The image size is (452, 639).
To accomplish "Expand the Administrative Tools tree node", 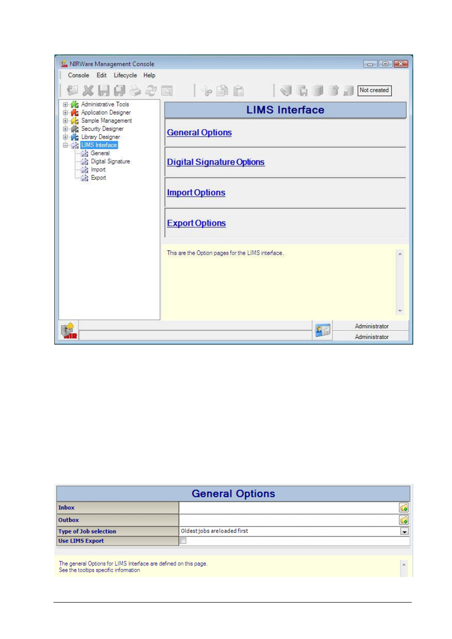I will 65,105.
